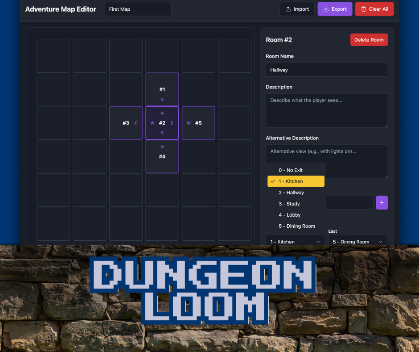Toggle the South exit marker on Room #2

(x=162, y=133)
